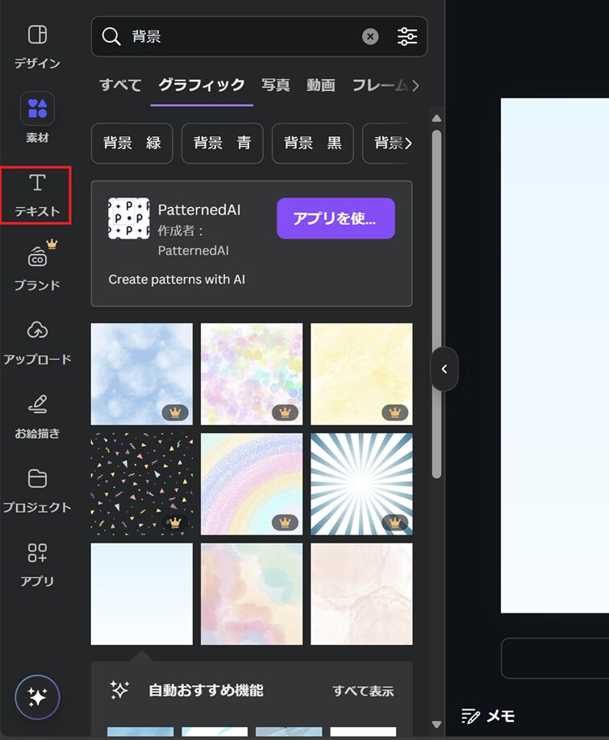Select the お絵描き (Draw) tool
Viewport: 609px width, 740px height.
point(37,415)
